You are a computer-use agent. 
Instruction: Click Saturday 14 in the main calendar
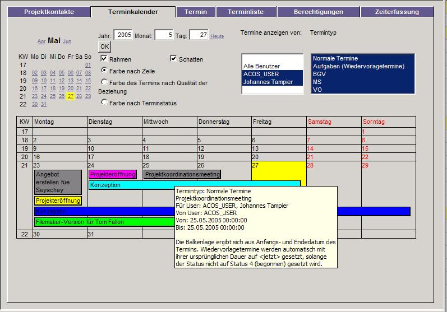[311, 148]
